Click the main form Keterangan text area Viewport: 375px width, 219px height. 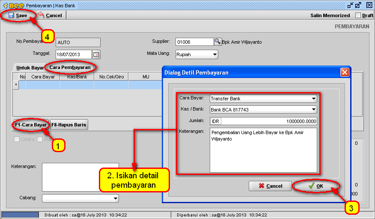(x=80, y=177)
